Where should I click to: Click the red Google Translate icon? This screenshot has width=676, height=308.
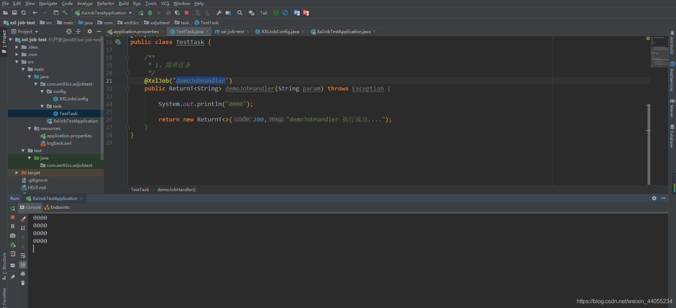[306, 13]
